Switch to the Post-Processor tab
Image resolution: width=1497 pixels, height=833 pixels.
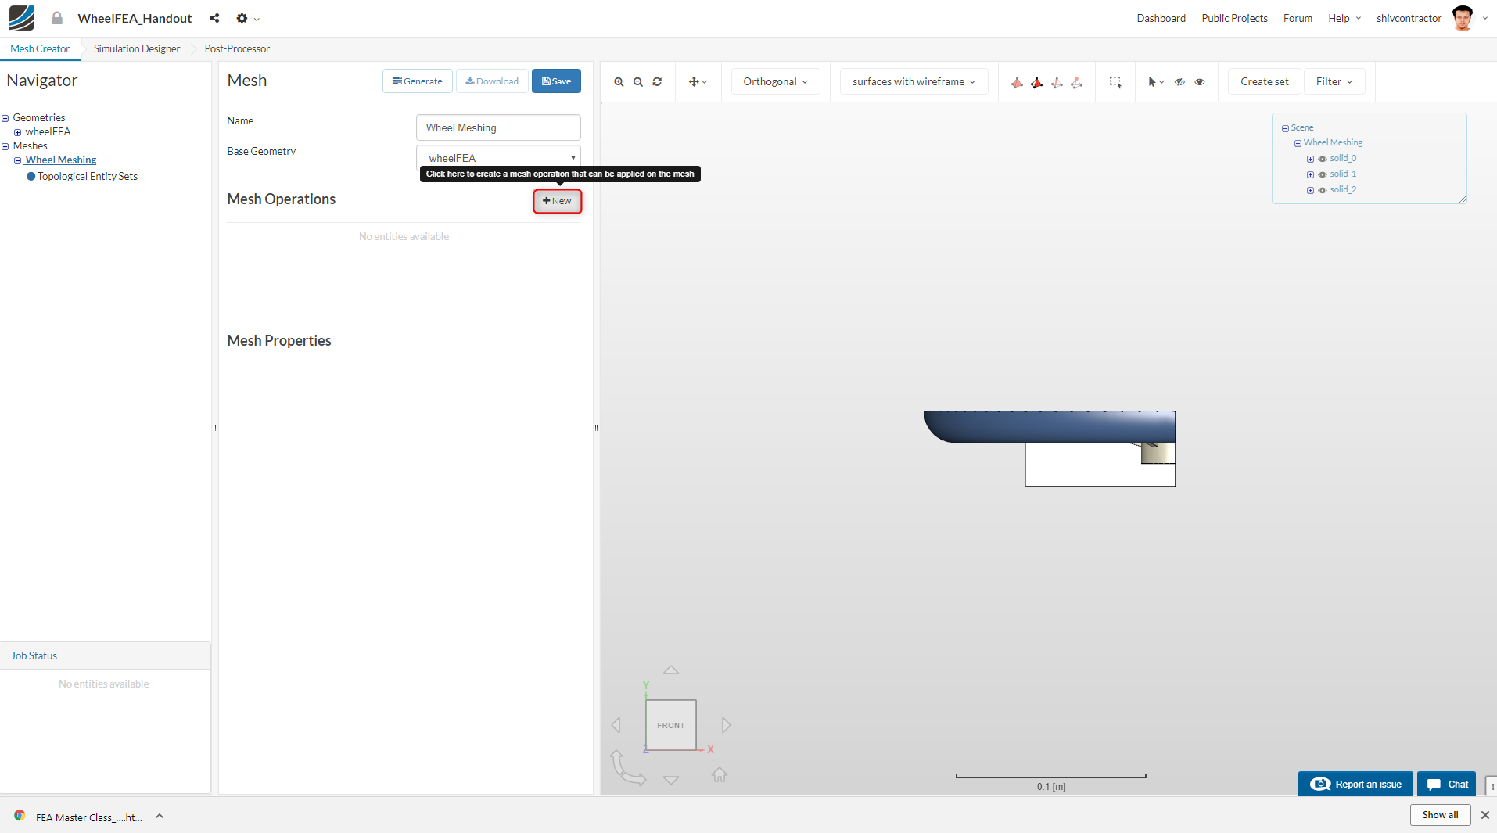[237, 48]
